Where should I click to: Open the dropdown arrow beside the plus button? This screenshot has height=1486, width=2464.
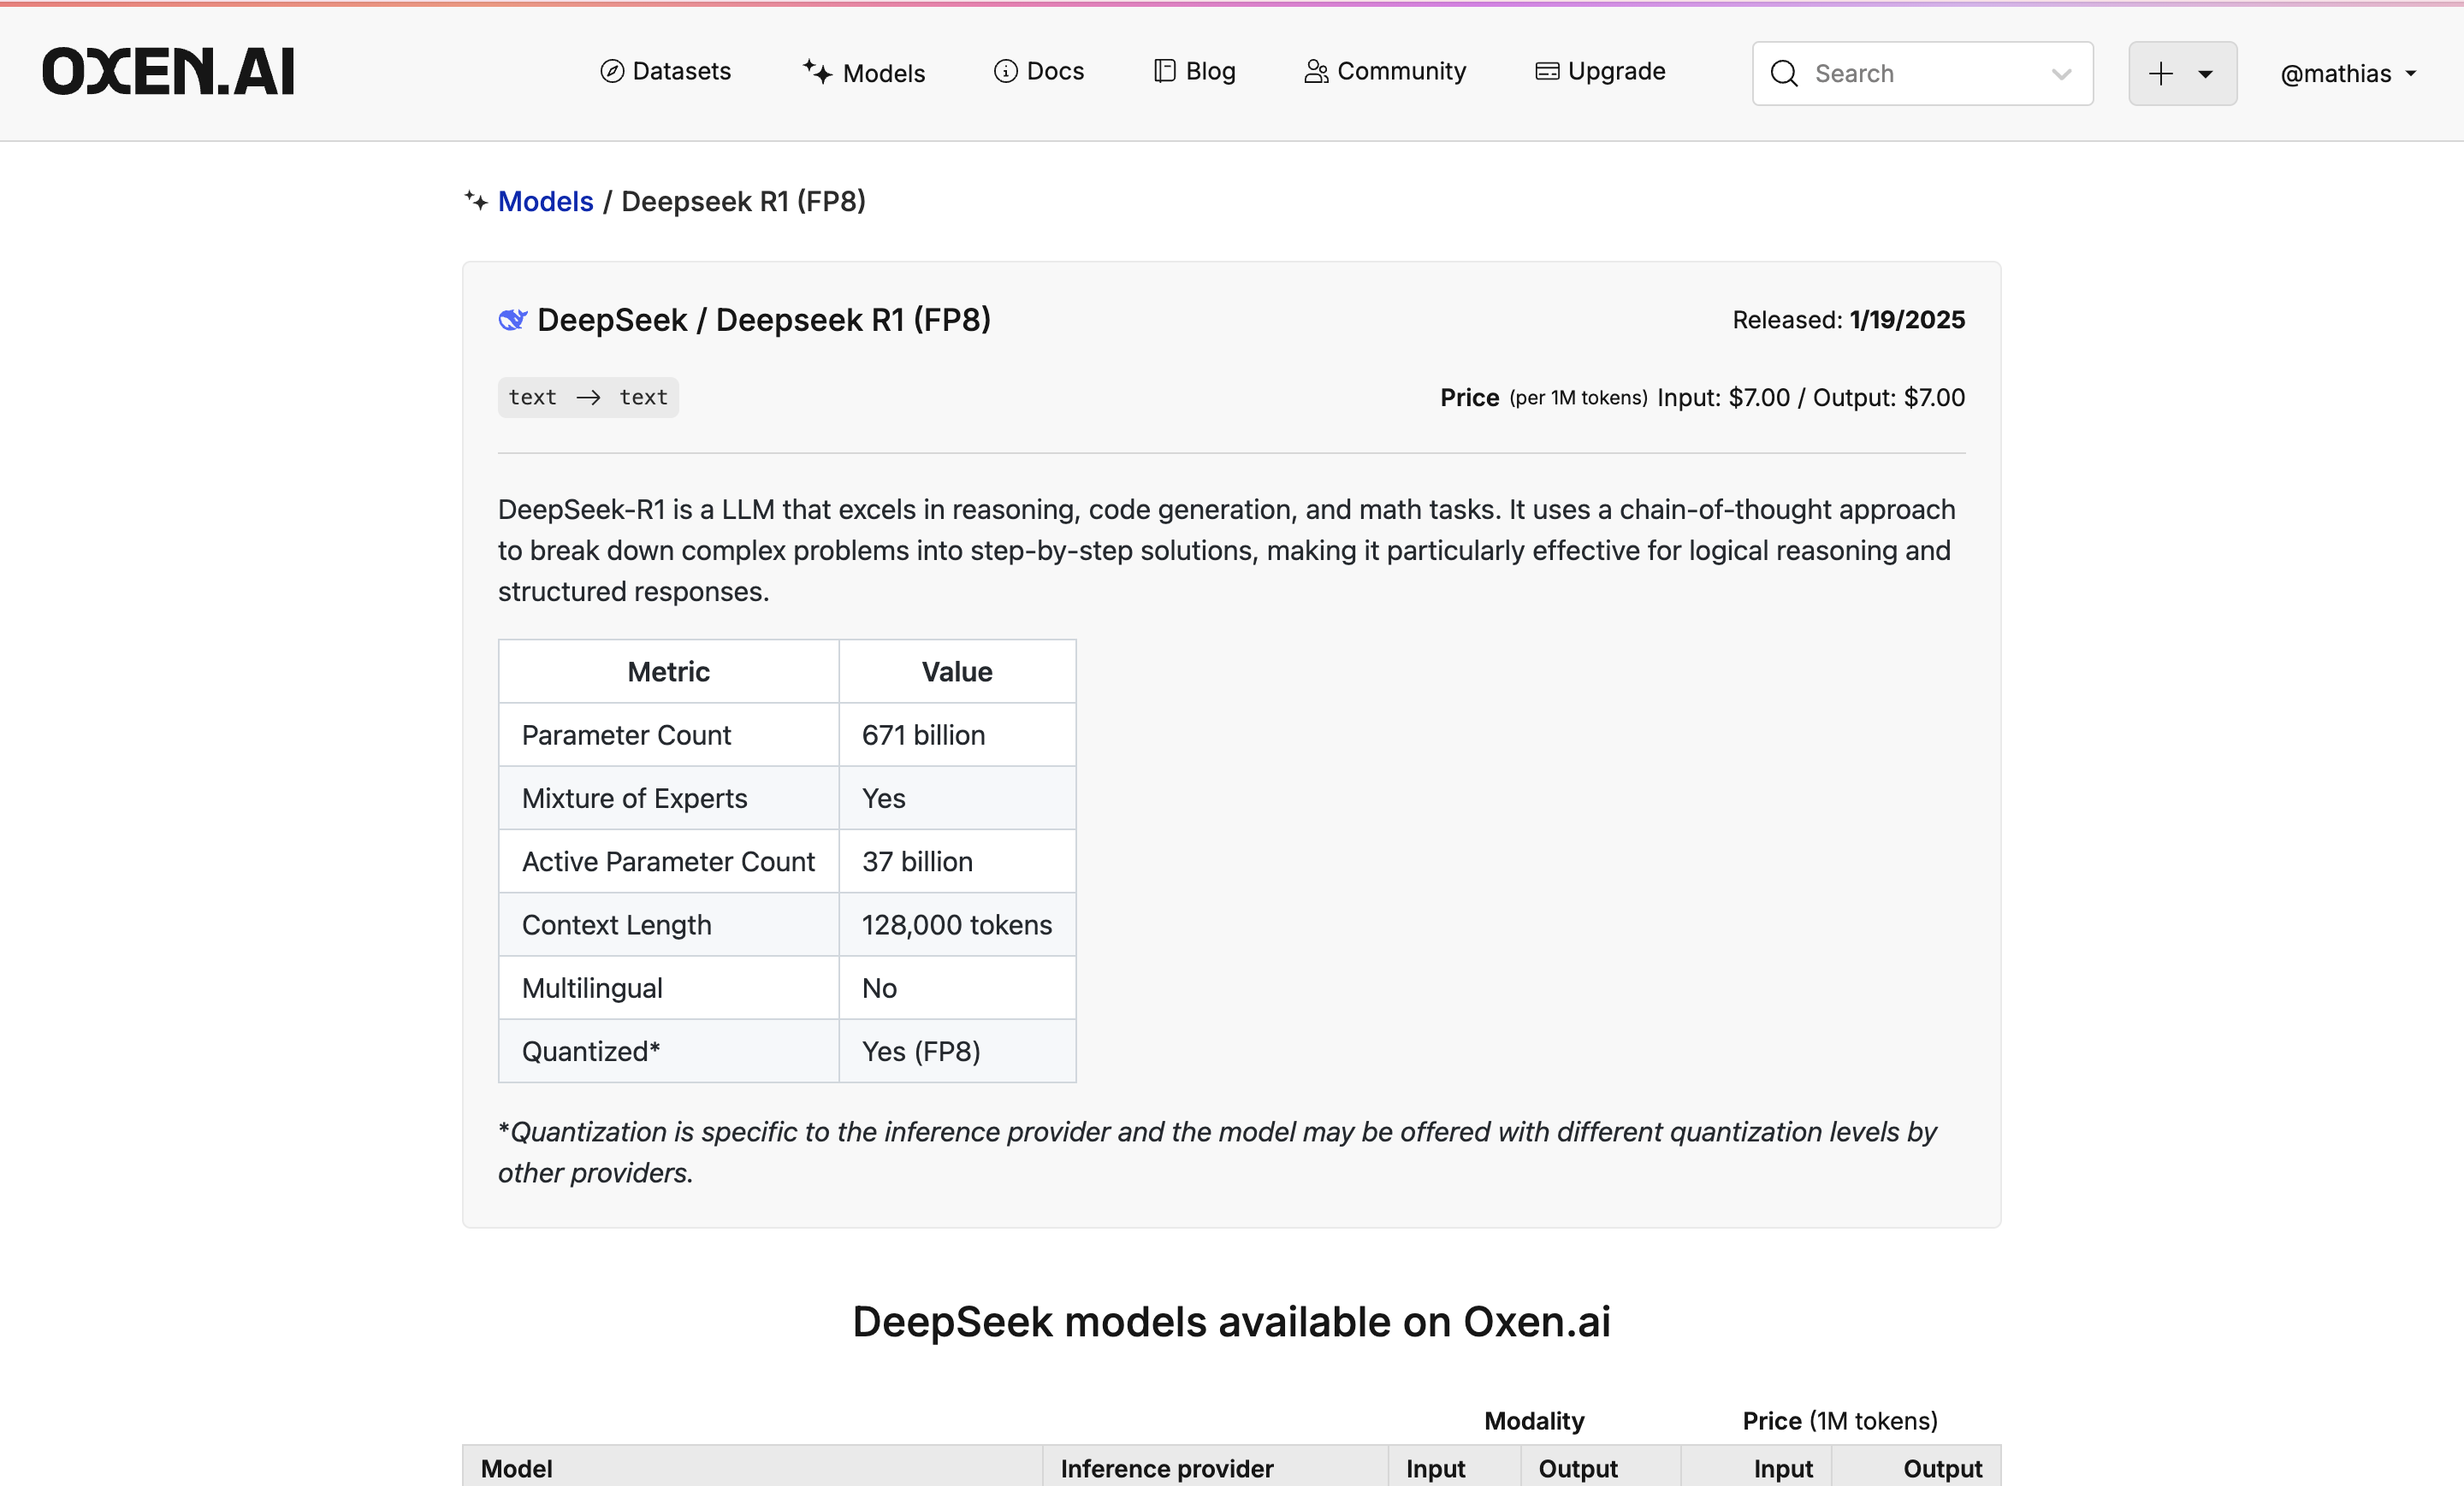(x=2206, y=74)
